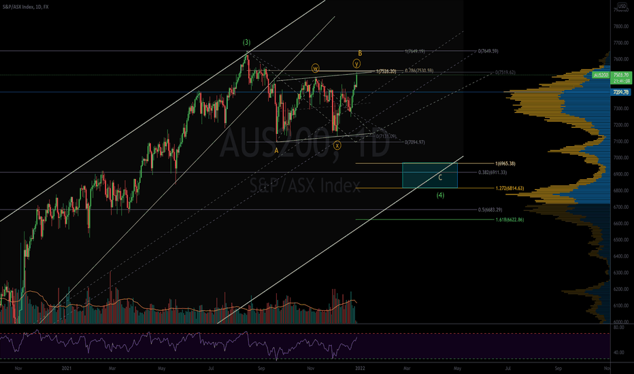The height and width of the screenshot is (374, 634).
Task: Click the 6200.00 price axis label
Action: (620, 290)
